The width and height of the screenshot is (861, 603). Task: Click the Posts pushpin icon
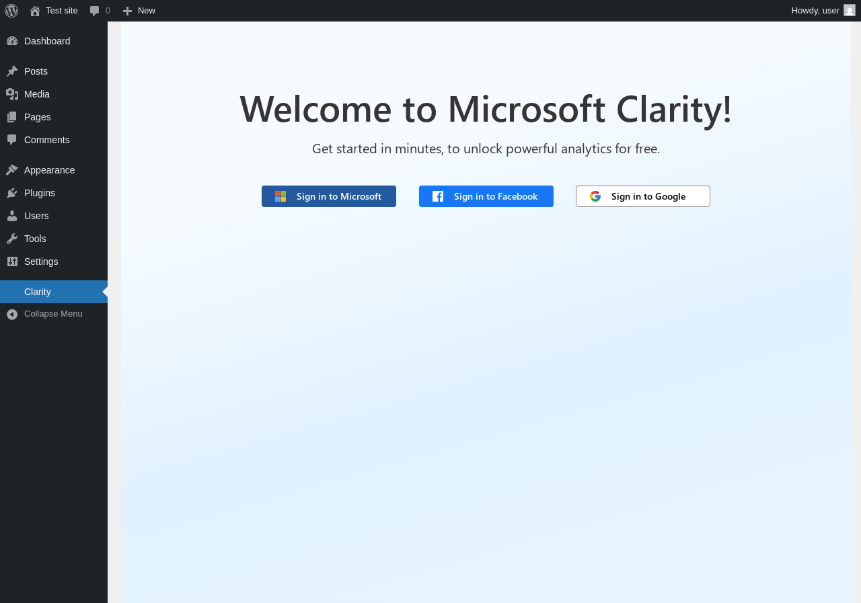pyautogui.click(x=12, y=71)
